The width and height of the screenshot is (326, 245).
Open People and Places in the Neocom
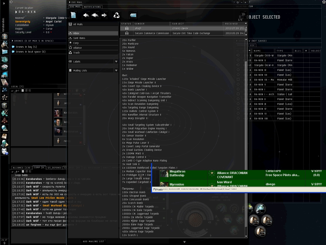[x=4, y=44]
